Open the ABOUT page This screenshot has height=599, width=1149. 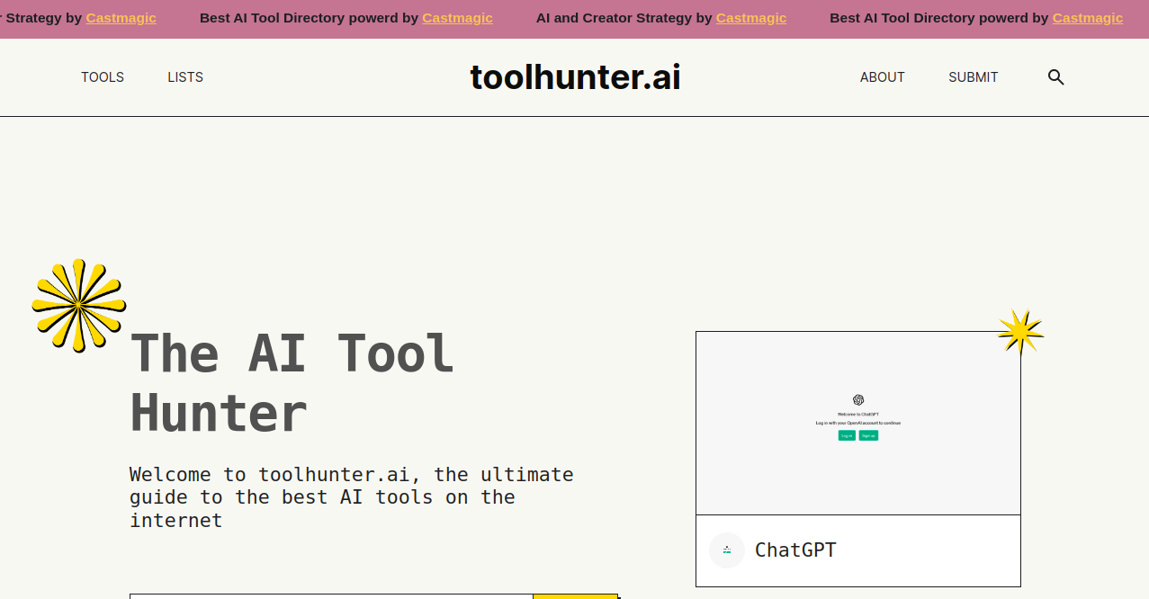(882, 77)
